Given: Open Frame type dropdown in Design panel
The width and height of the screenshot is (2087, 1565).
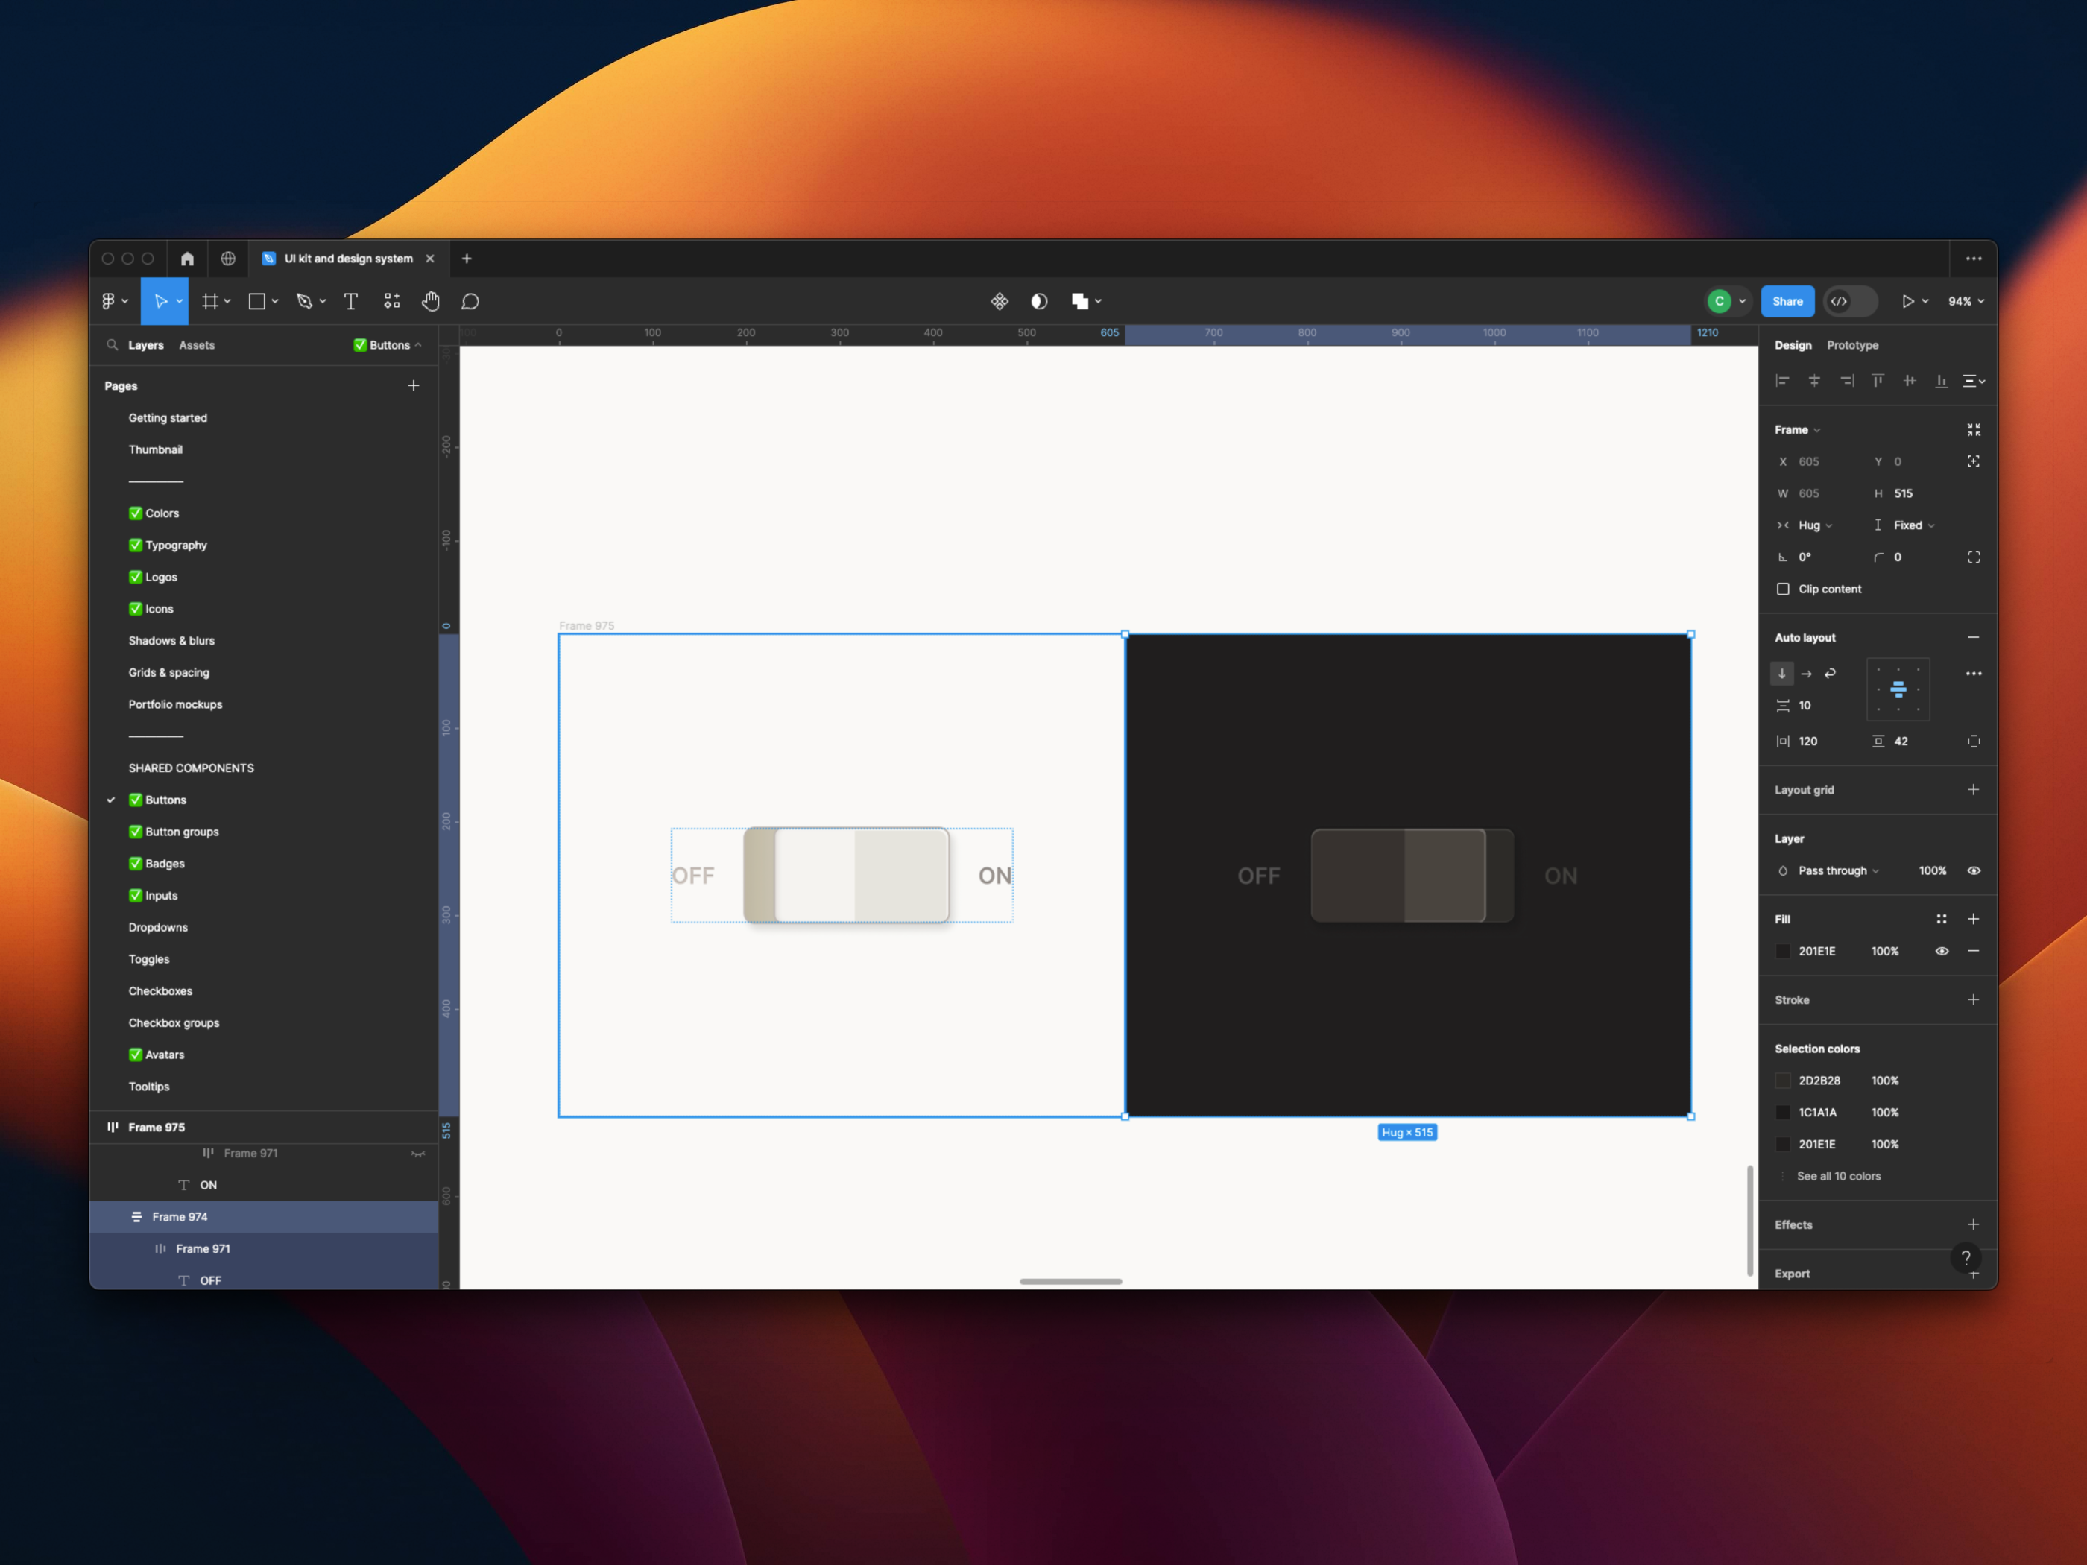Looking at the screenshot, I should (1797, 430).
